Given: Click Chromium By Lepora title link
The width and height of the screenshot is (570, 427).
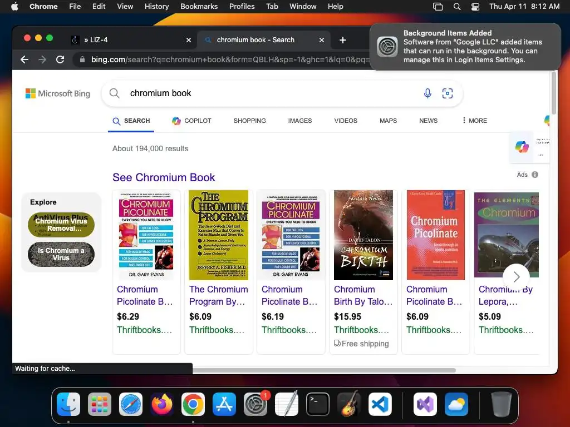Looking at the screenshot, I should coord(505,296).
